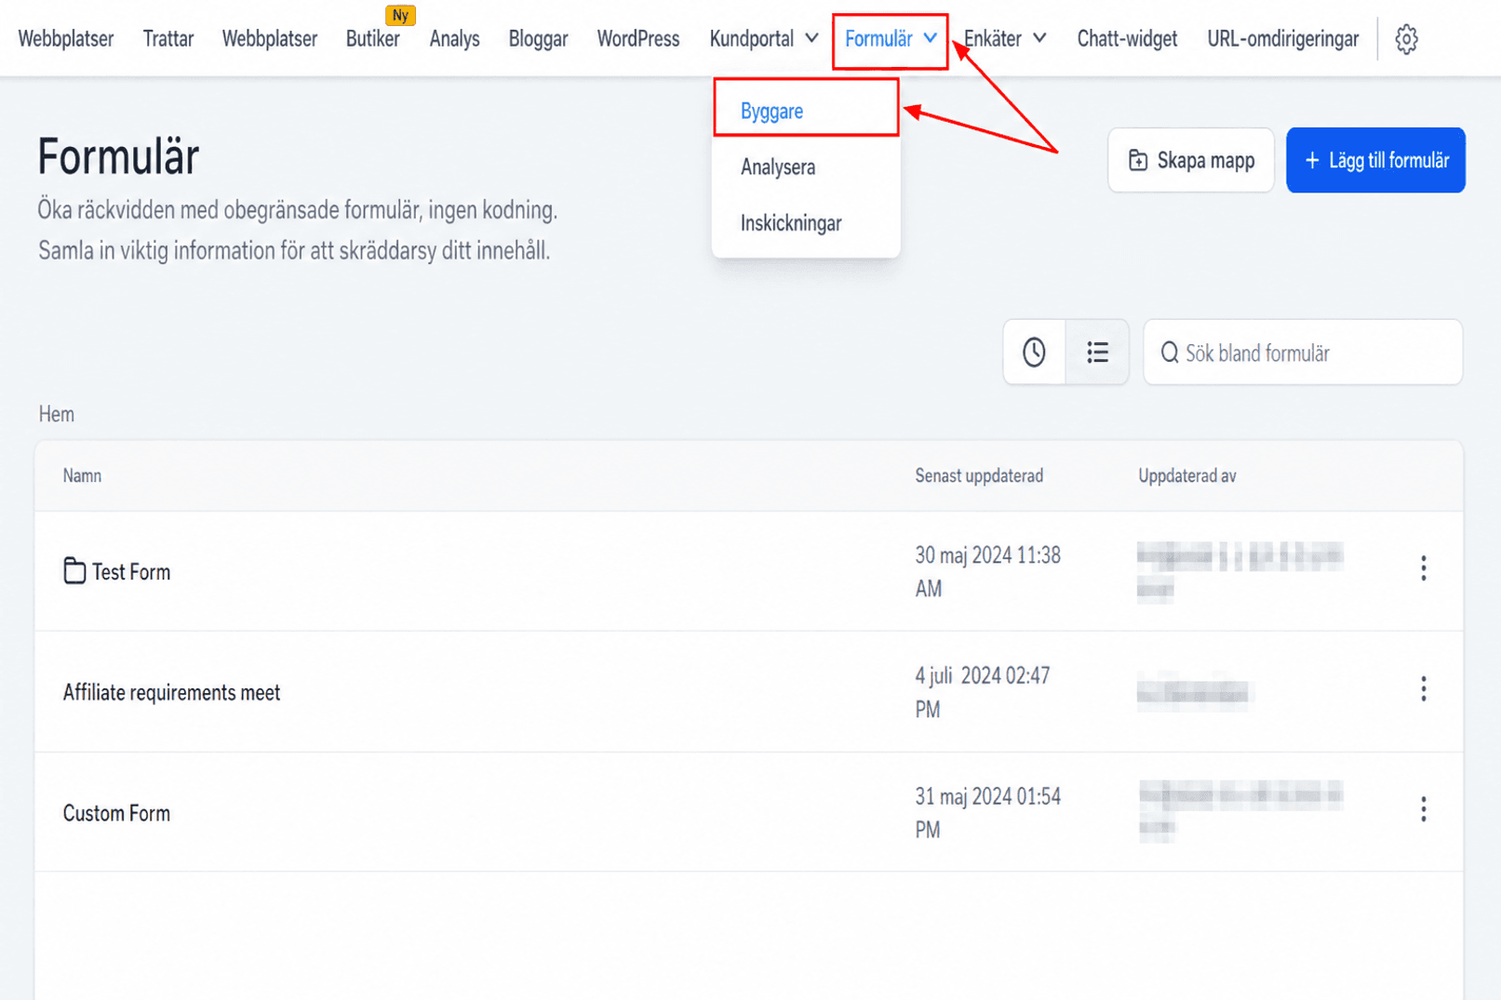Viewport: 1501px width, 1000px height.
Task: Open three-dot menu for Affiliate requirements meet
Action: 1423,688
